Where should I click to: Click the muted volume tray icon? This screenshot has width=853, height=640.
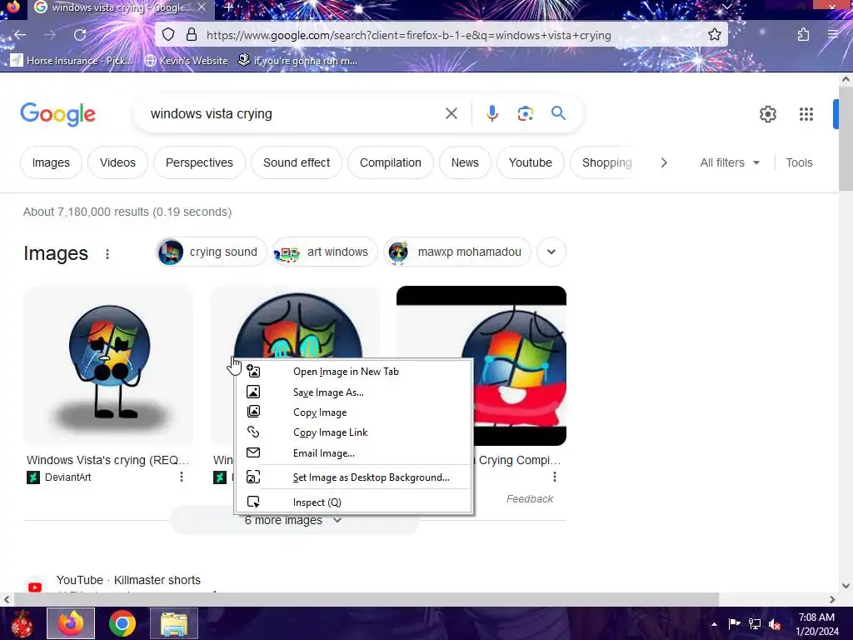pyautogui.click(x=775, y=623)
